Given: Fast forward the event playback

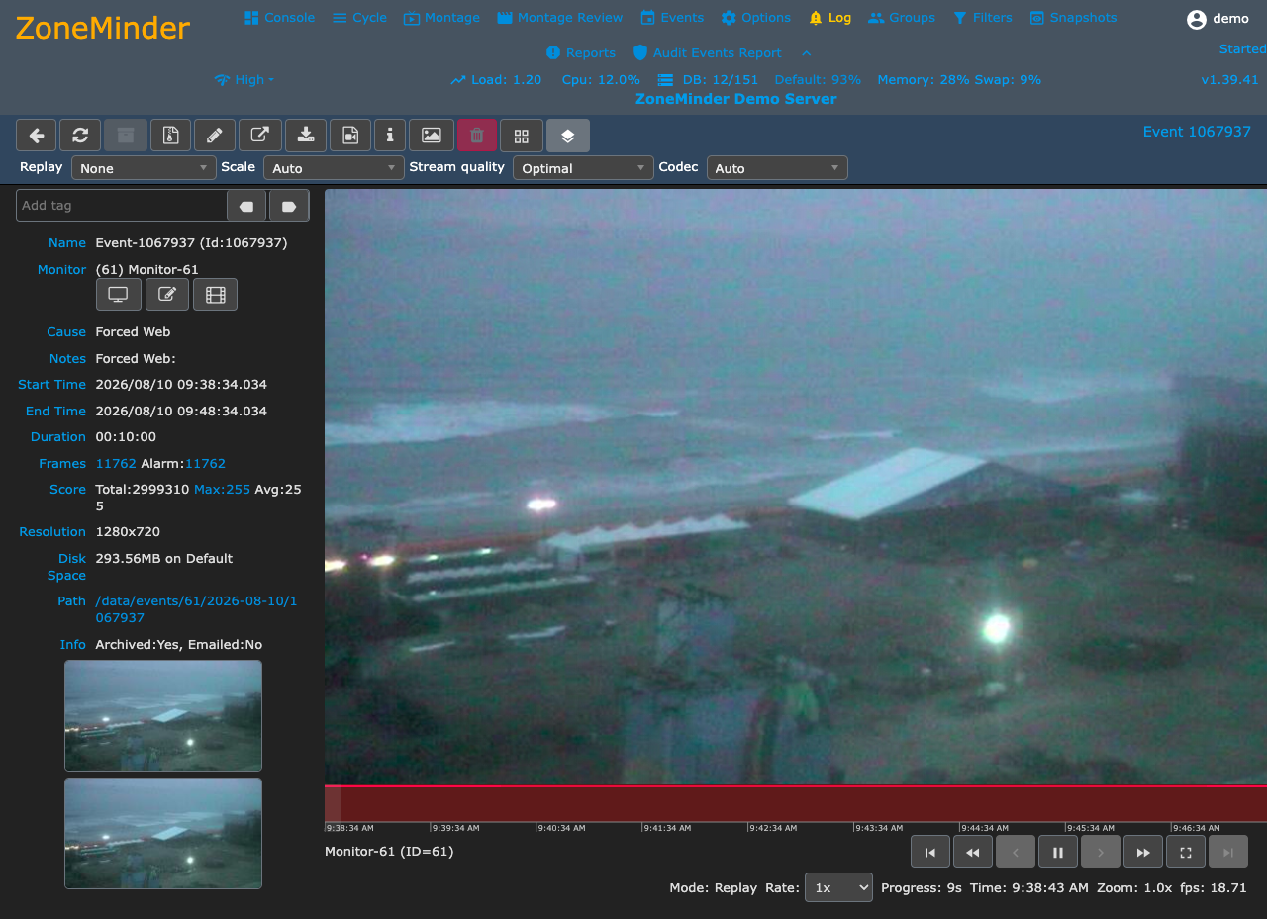Looking at the screenshot, I should click(1143, 852).
